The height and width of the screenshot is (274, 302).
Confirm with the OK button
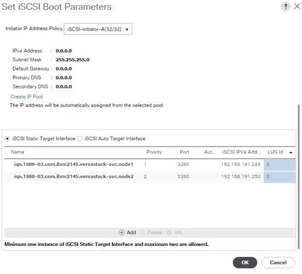[245, 262]
